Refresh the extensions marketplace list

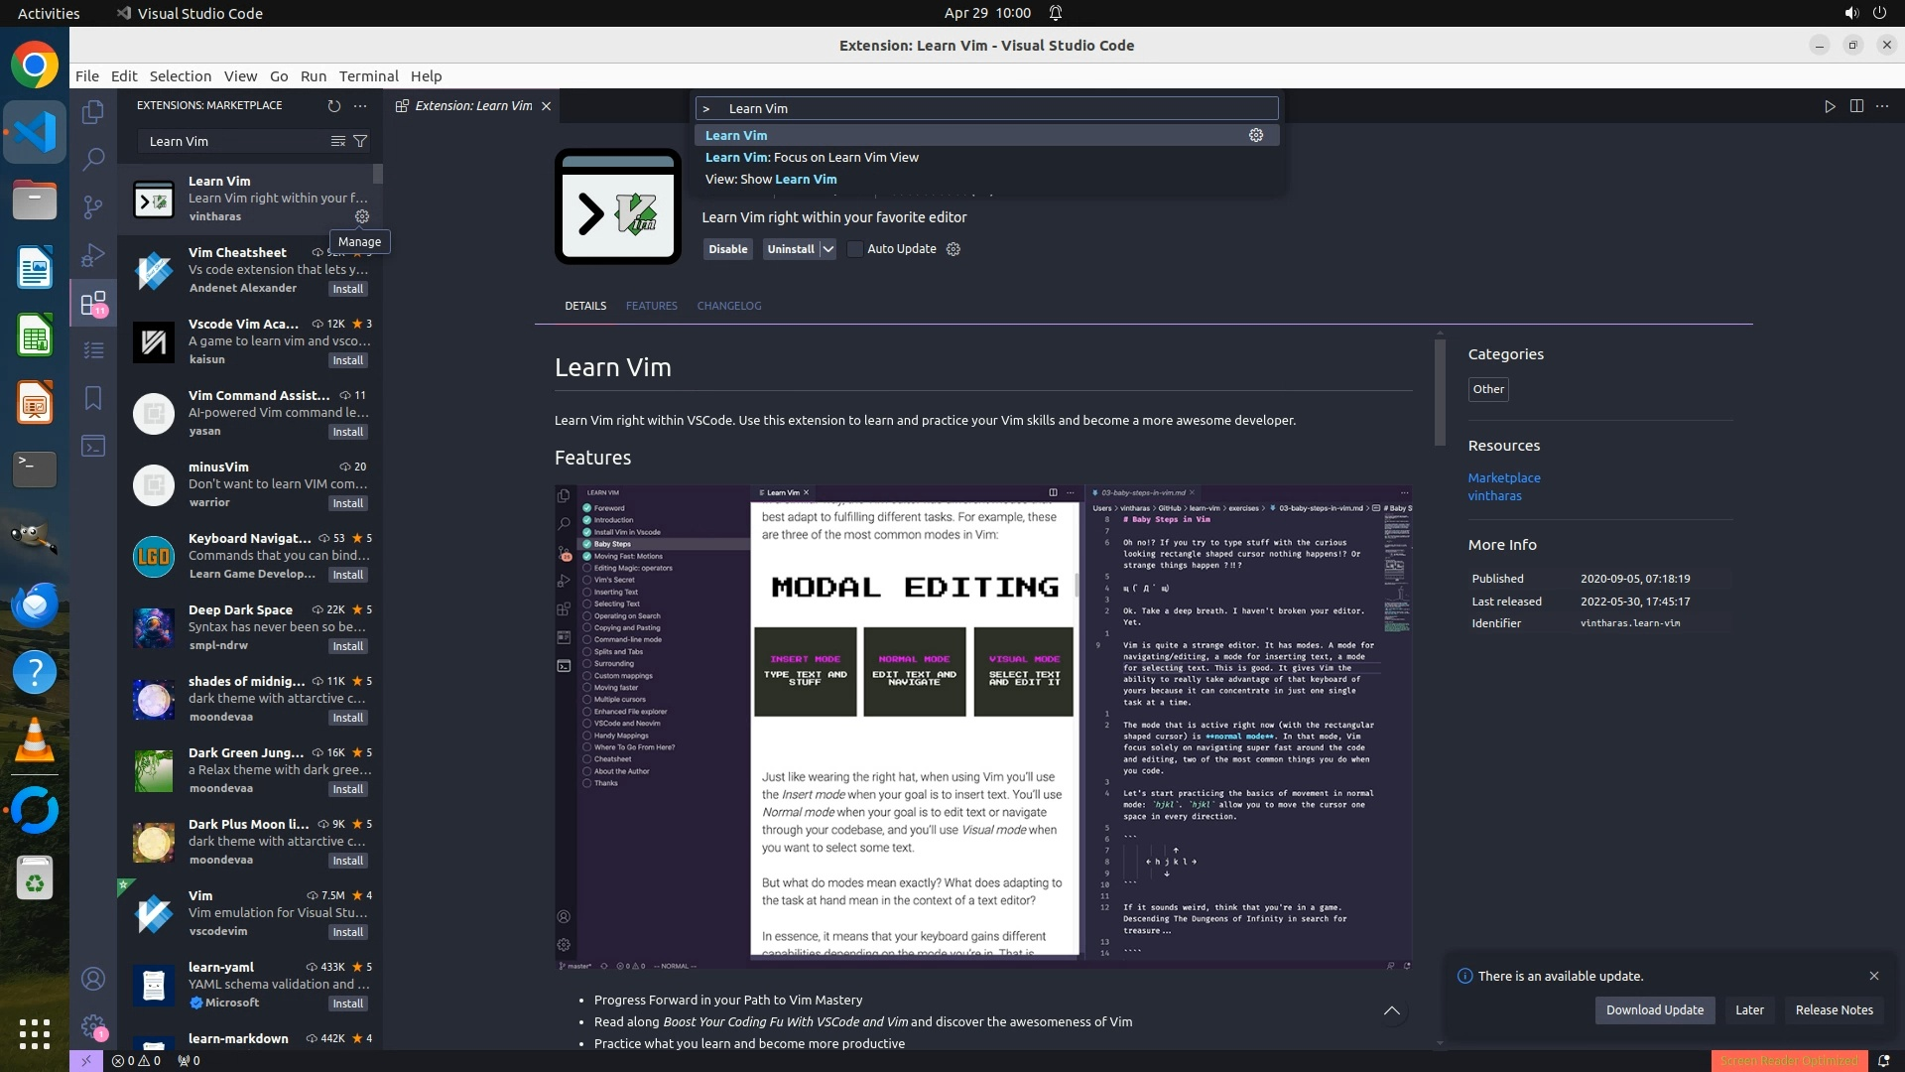333,105
